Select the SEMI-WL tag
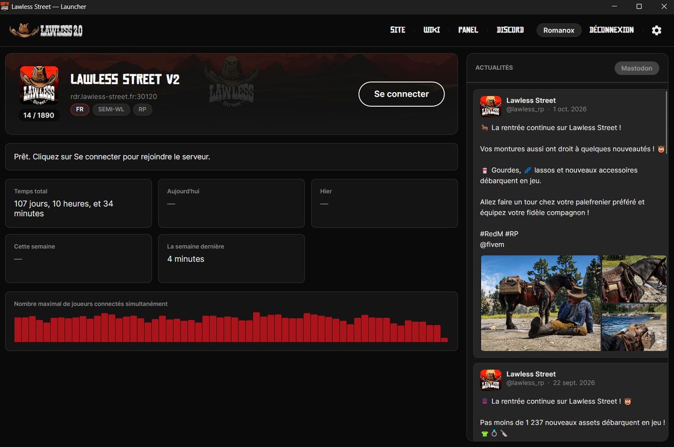The width and height of the screenshot is (674, 447). click(x=111, y=110)
